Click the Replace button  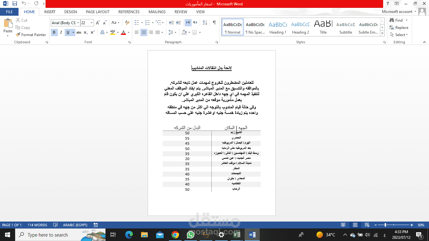click(399, 27)
